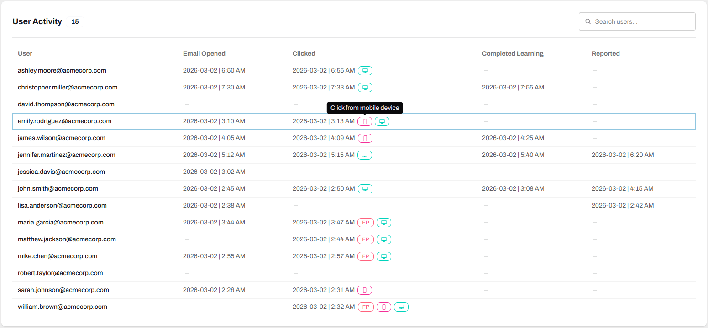Open david.thompson's email address entry
The height and width of the screenshot is (328, 708).
tap(66, 104)
